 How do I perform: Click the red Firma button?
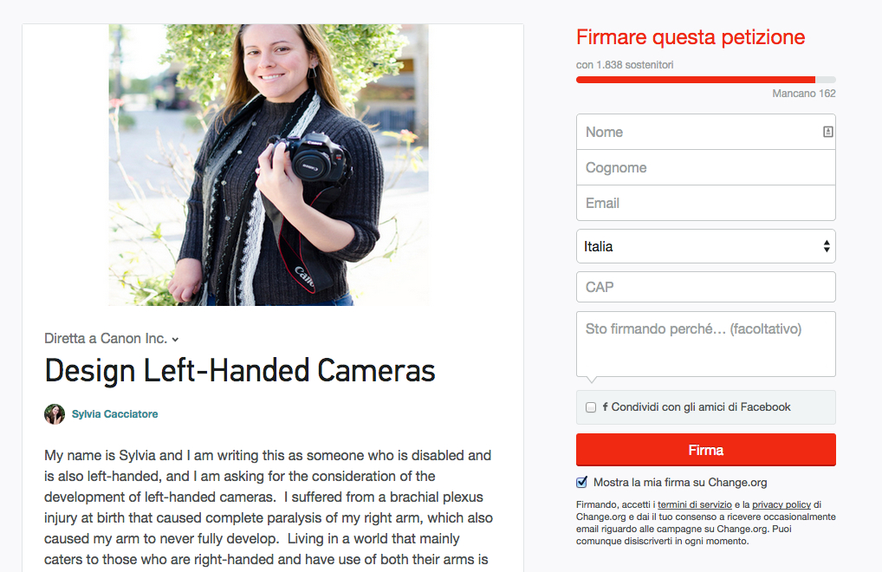(705, 450)
